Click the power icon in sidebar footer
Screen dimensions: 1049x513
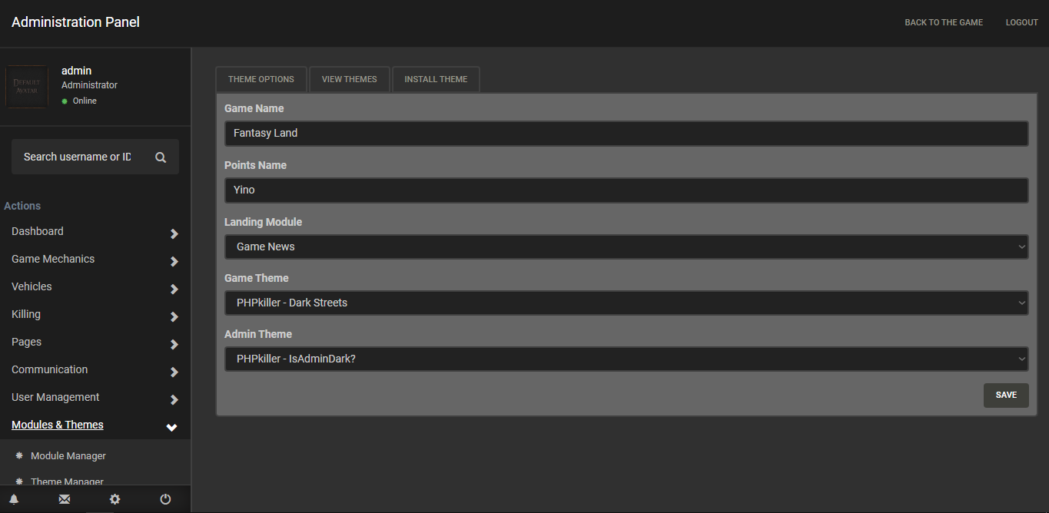165,499
